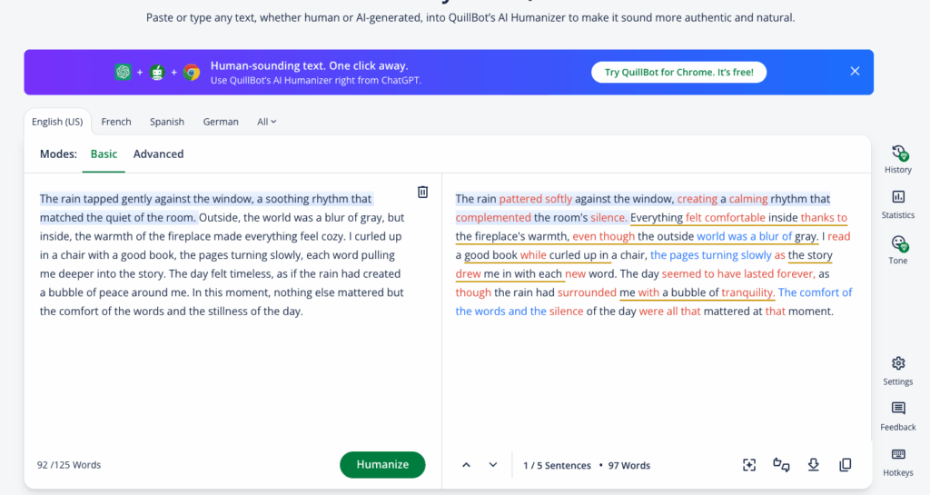
Task: Click the QuillBot robot logo in banner
Action: [156, 73]
